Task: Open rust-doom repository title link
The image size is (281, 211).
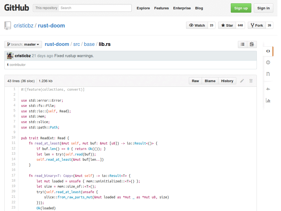Action: point(51,26)
